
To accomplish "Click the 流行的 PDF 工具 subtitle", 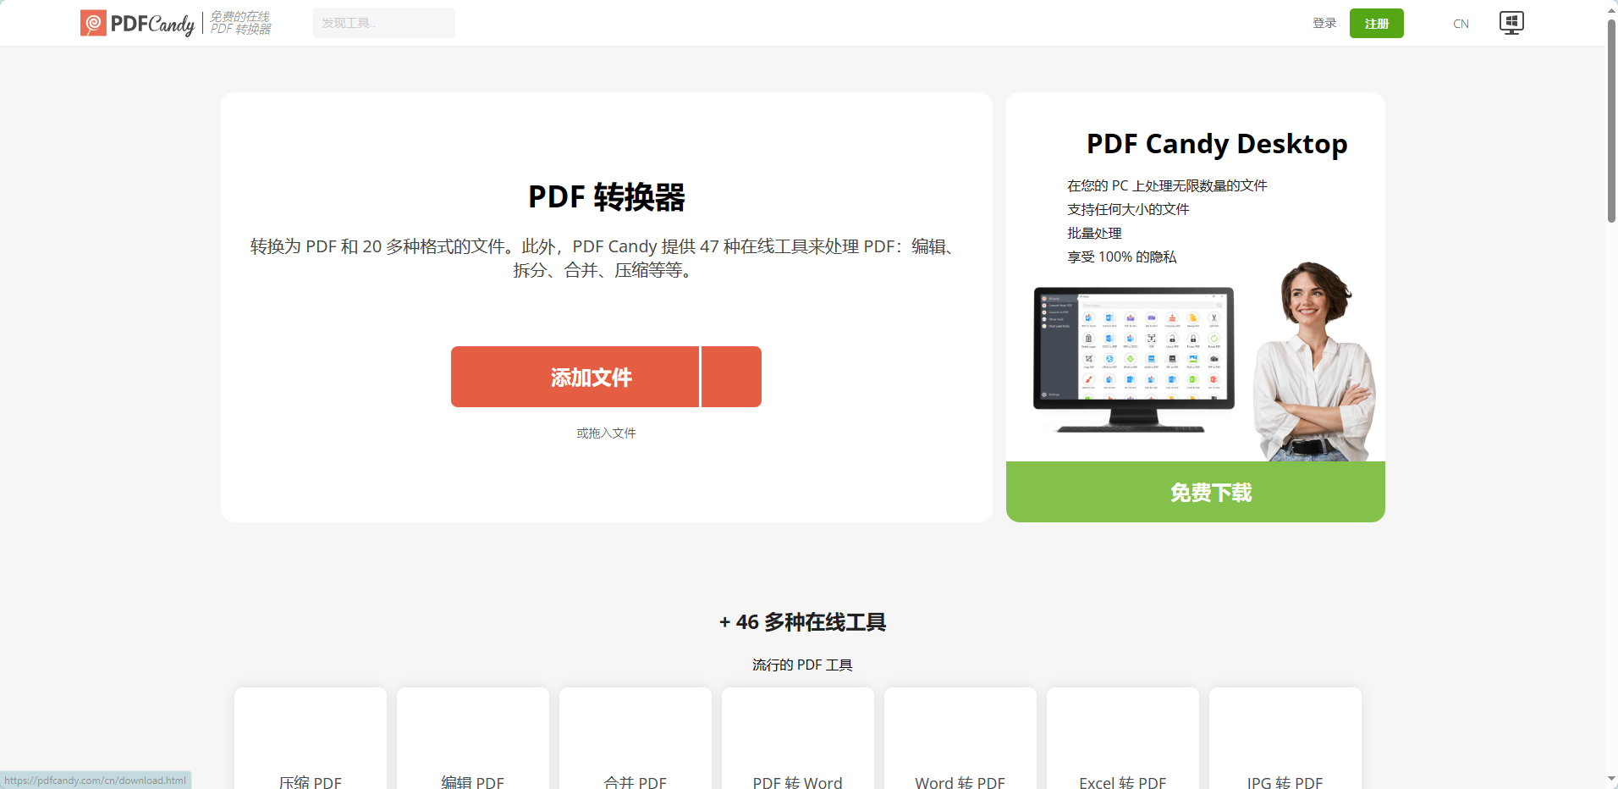I will tap(802, 665).
